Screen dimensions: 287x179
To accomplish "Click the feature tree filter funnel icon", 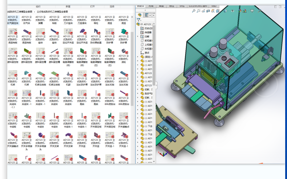I will click(139, 20).
